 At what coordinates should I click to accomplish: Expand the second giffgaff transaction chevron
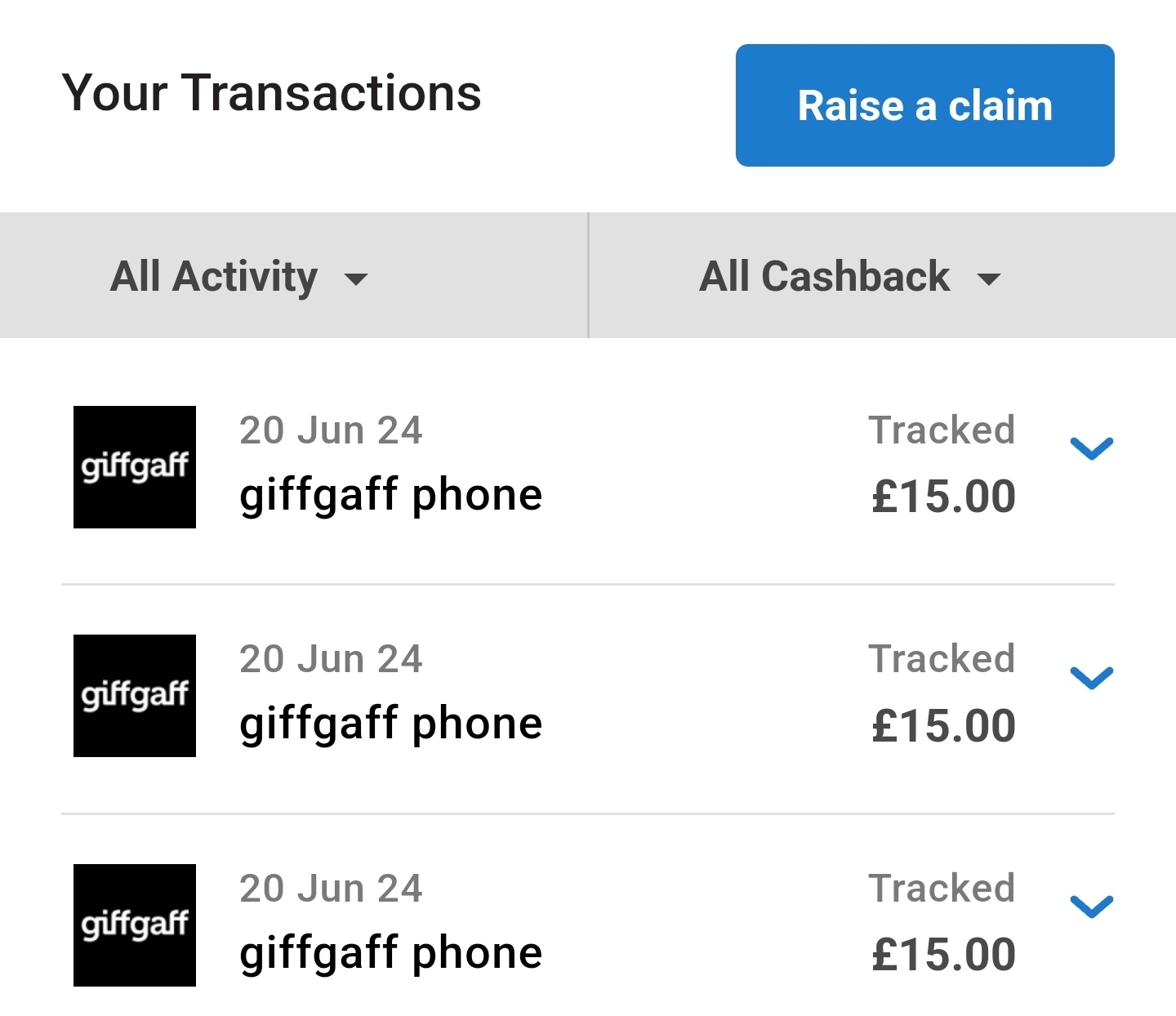[x=1092, y=678]
